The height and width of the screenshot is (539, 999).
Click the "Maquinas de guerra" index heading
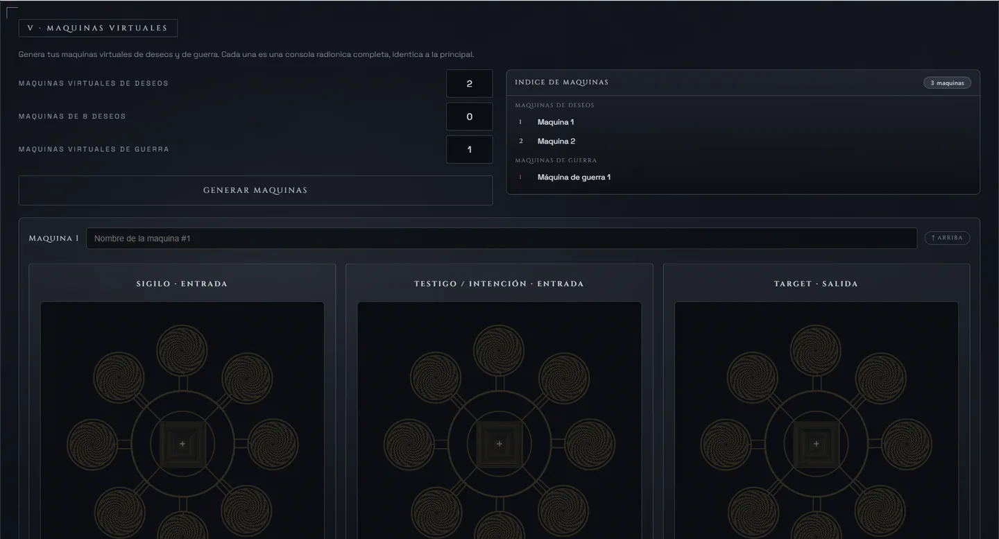(x=556, y=160)
